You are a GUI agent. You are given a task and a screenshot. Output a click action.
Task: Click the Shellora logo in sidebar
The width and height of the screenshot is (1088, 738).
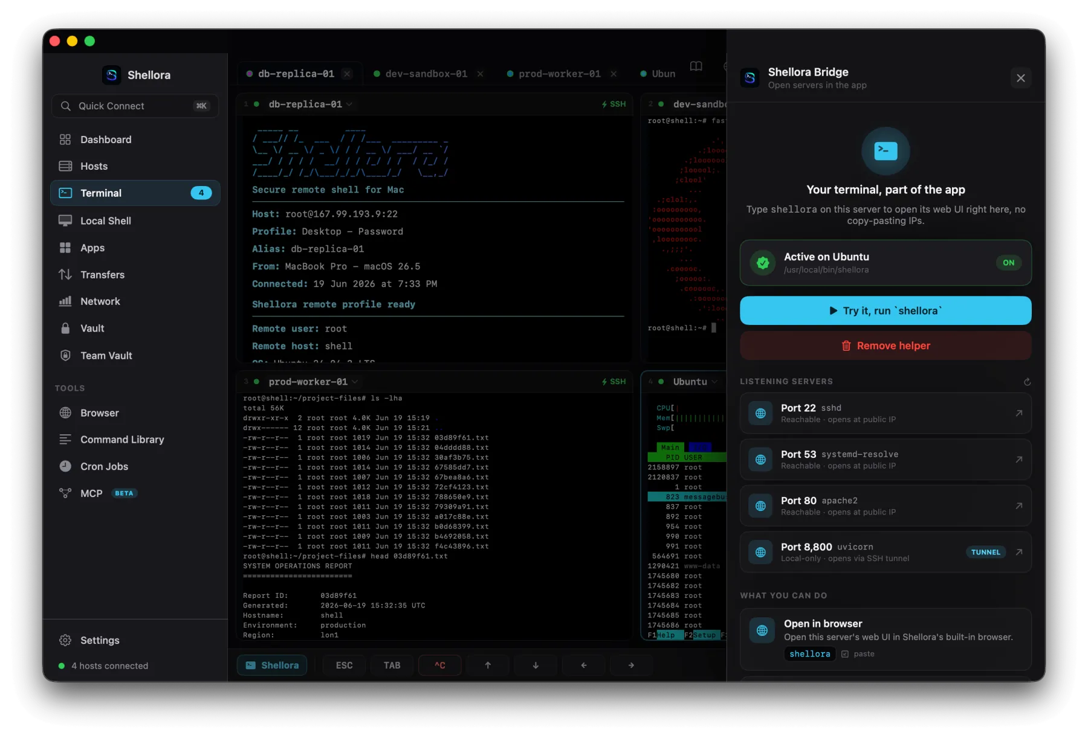coord(111,75)
